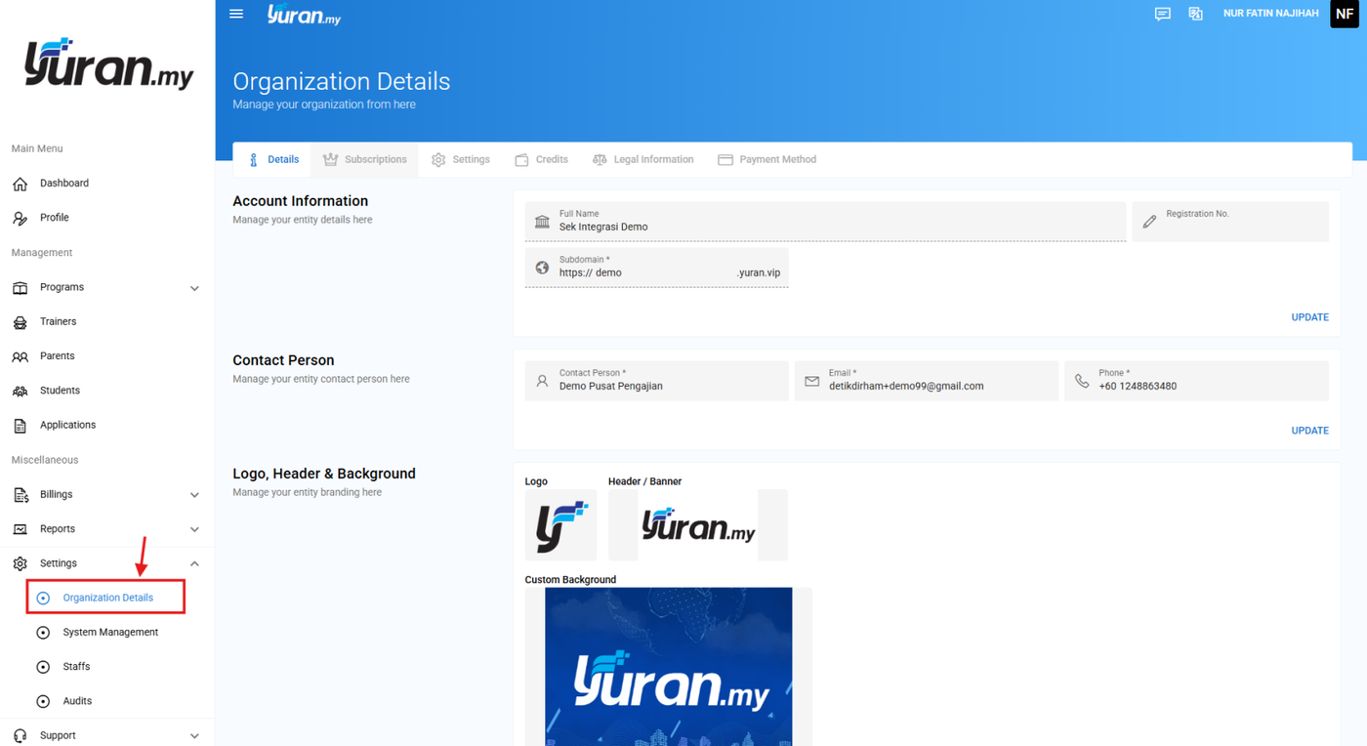Collapse the Settings submenu chevron

point(194,563)
